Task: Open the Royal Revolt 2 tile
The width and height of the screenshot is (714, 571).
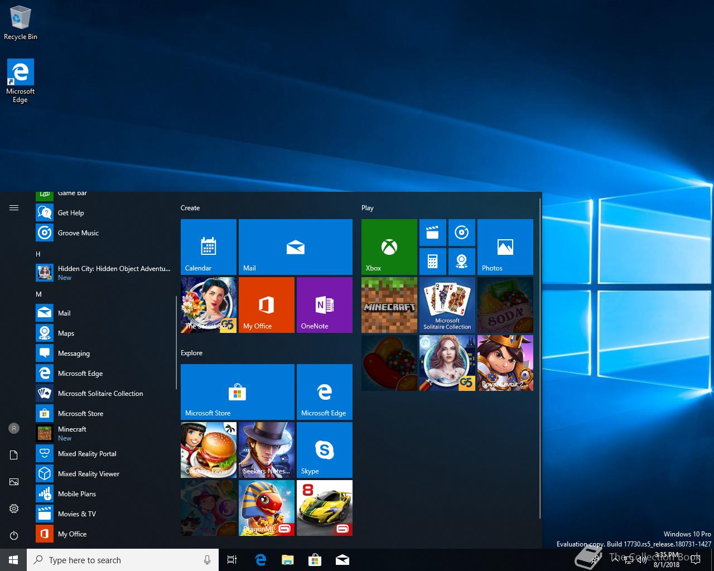Action: point(505,362)
